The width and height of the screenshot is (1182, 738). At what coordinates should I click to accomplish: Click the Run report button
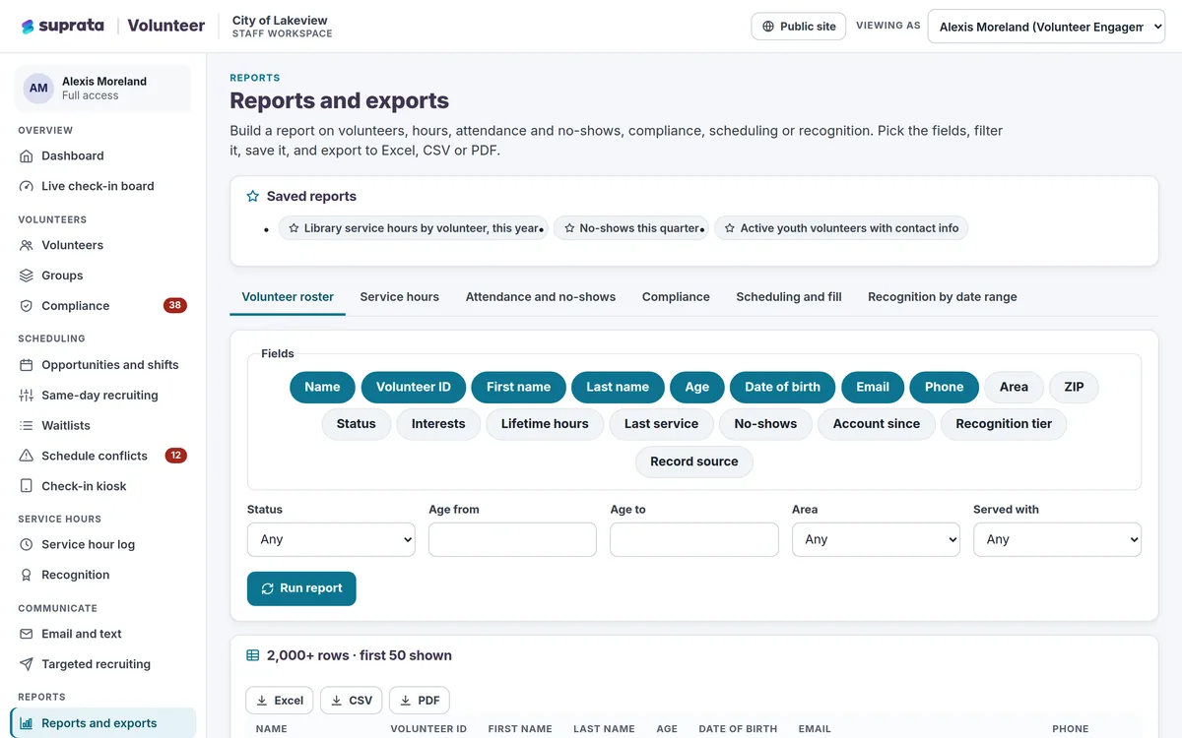tap(301, 588)
